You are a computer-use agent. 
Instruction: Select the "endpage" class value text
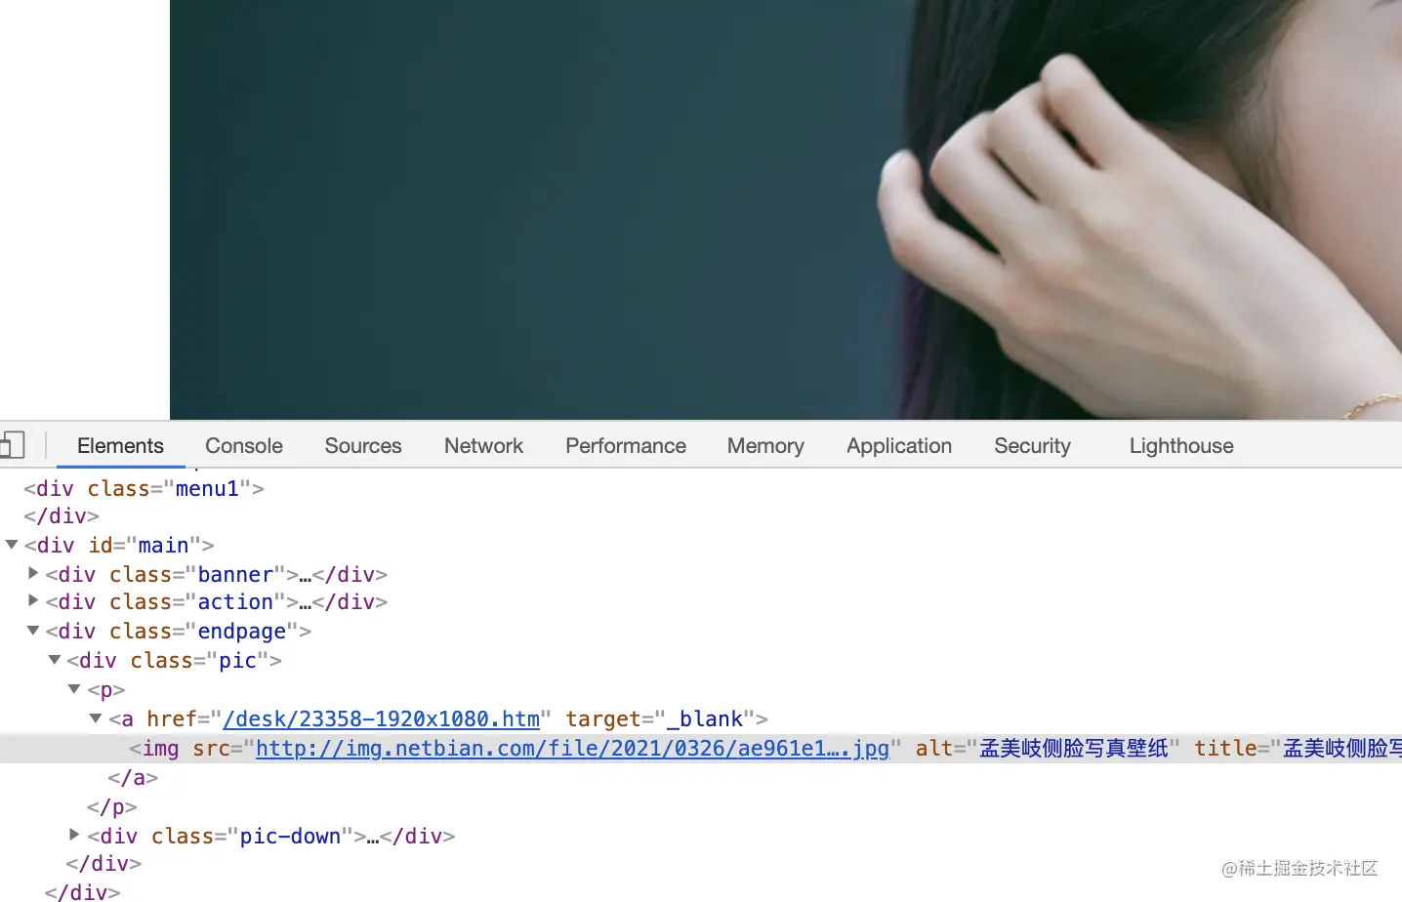(x=242, y=632)
